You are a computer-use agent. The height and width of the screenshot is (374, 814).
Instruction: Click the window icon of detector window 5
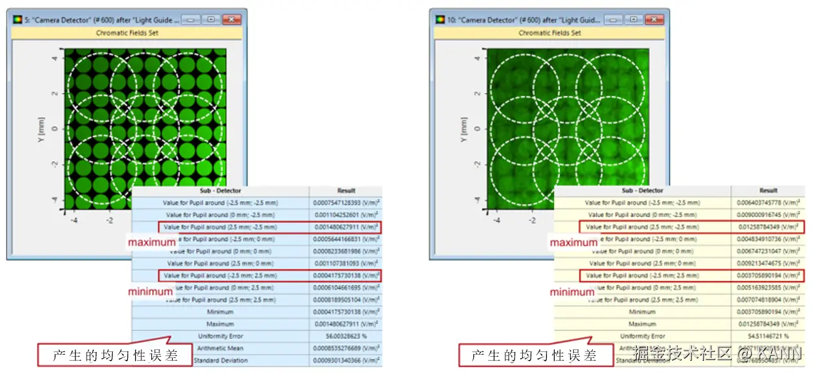coord(17,20)
